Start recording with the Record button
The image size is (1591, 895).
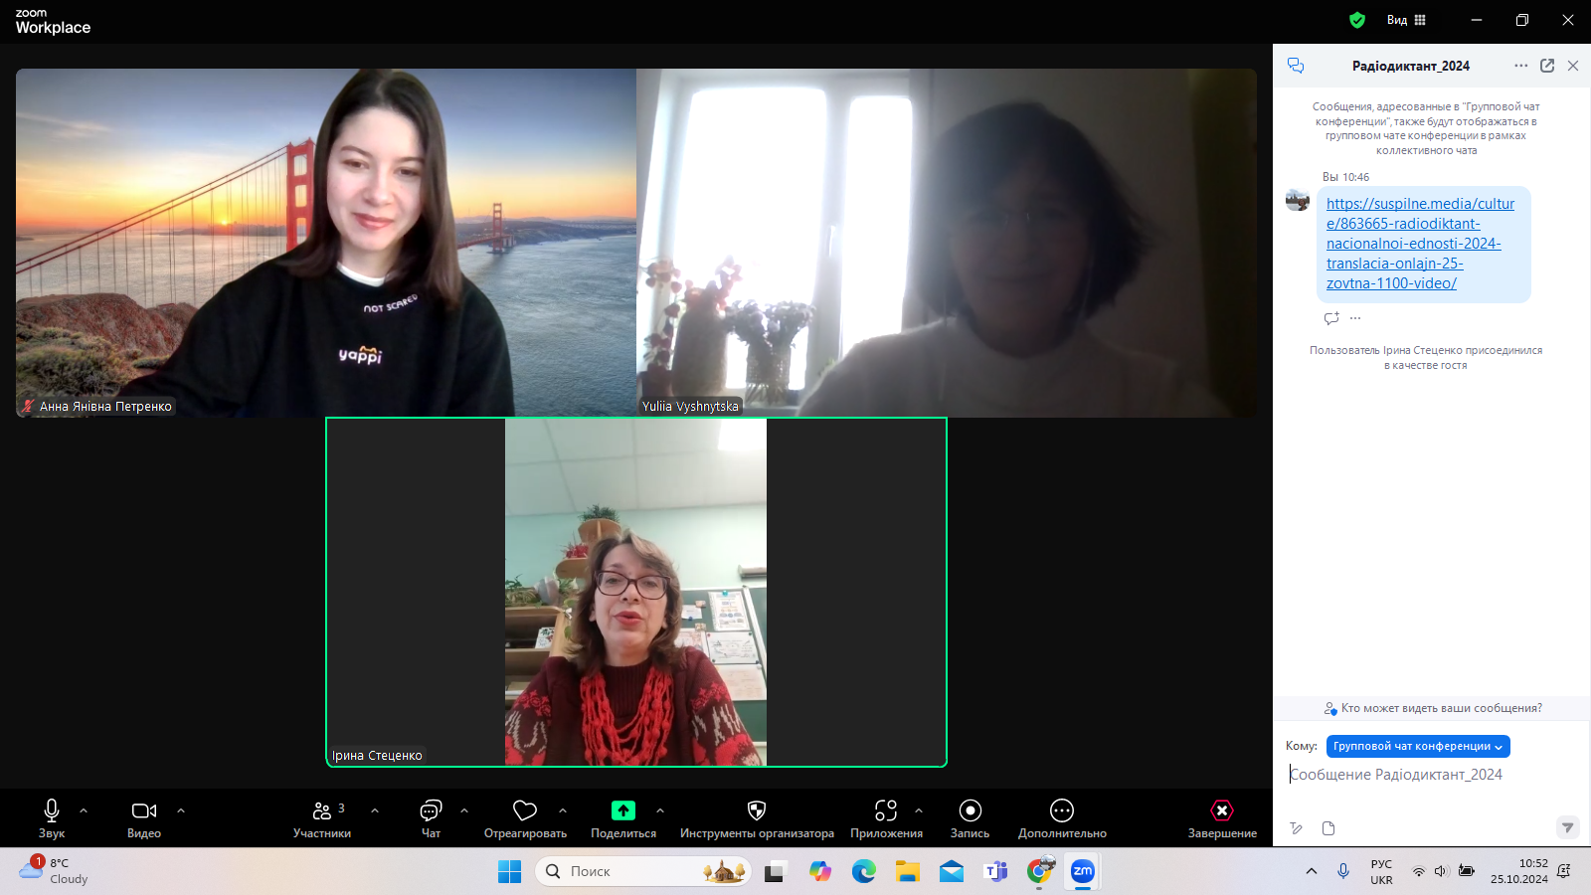(970, 811)
